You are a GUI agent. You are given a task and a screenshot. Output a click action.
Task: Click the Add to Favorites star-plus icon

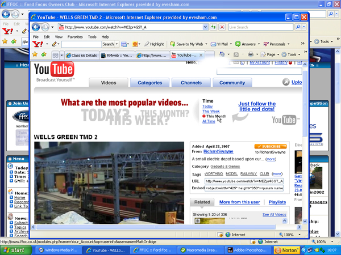click(44, 54)
